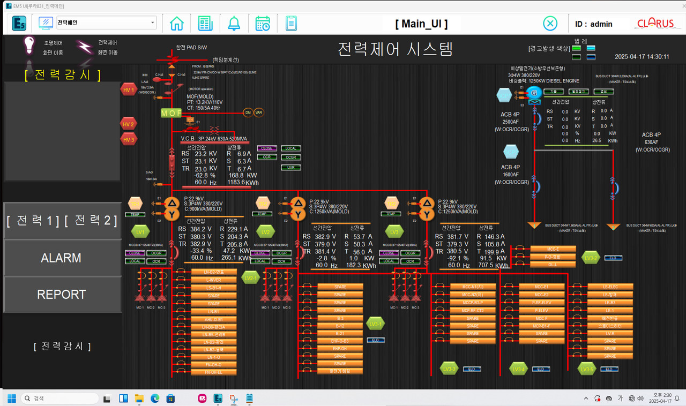Click the green MOF block
The image size is (686, 406).
(171, 113)
